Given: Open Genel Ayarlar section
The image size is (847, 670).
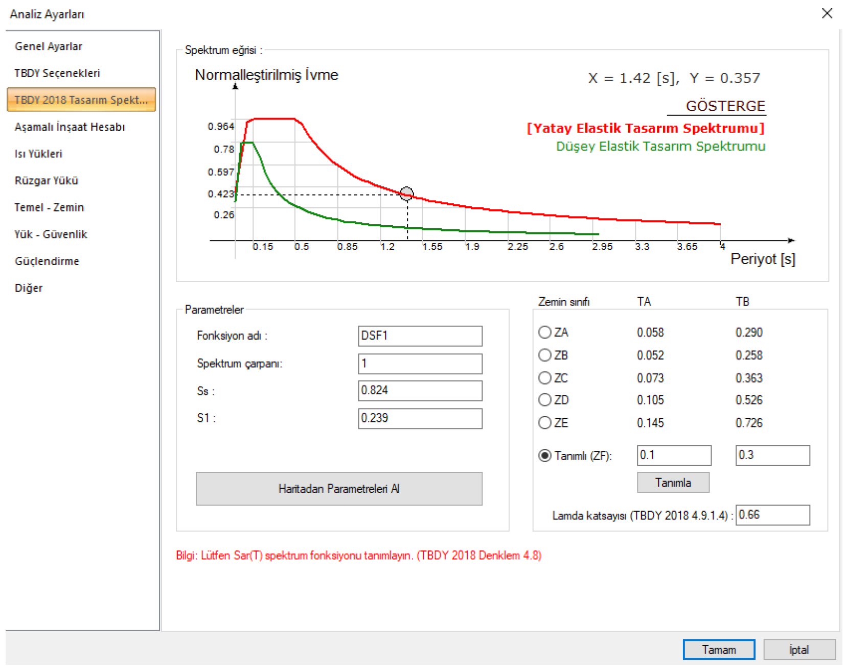Looking at the screenshot, I should pyautogui.click(x=49, y=46).
